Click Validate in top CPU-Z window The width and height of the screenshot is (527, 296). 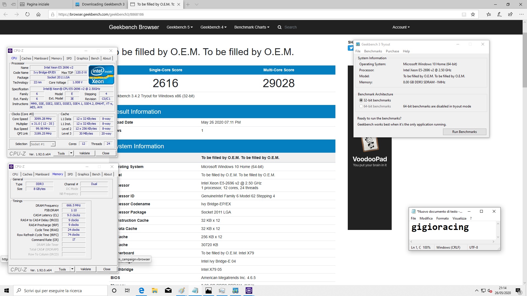point(85,153)
